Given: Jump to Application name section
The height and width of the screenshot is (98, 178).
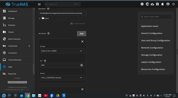Looking at the screenshot, I should click(150, 26).
